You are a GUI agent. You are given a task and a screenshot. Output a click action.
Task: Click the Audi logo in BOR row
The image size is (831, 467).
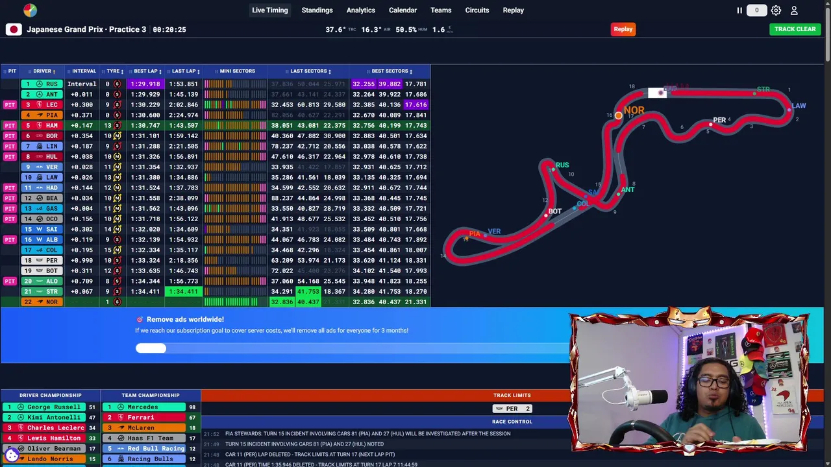pyautogui.click(x=39, y=136)
